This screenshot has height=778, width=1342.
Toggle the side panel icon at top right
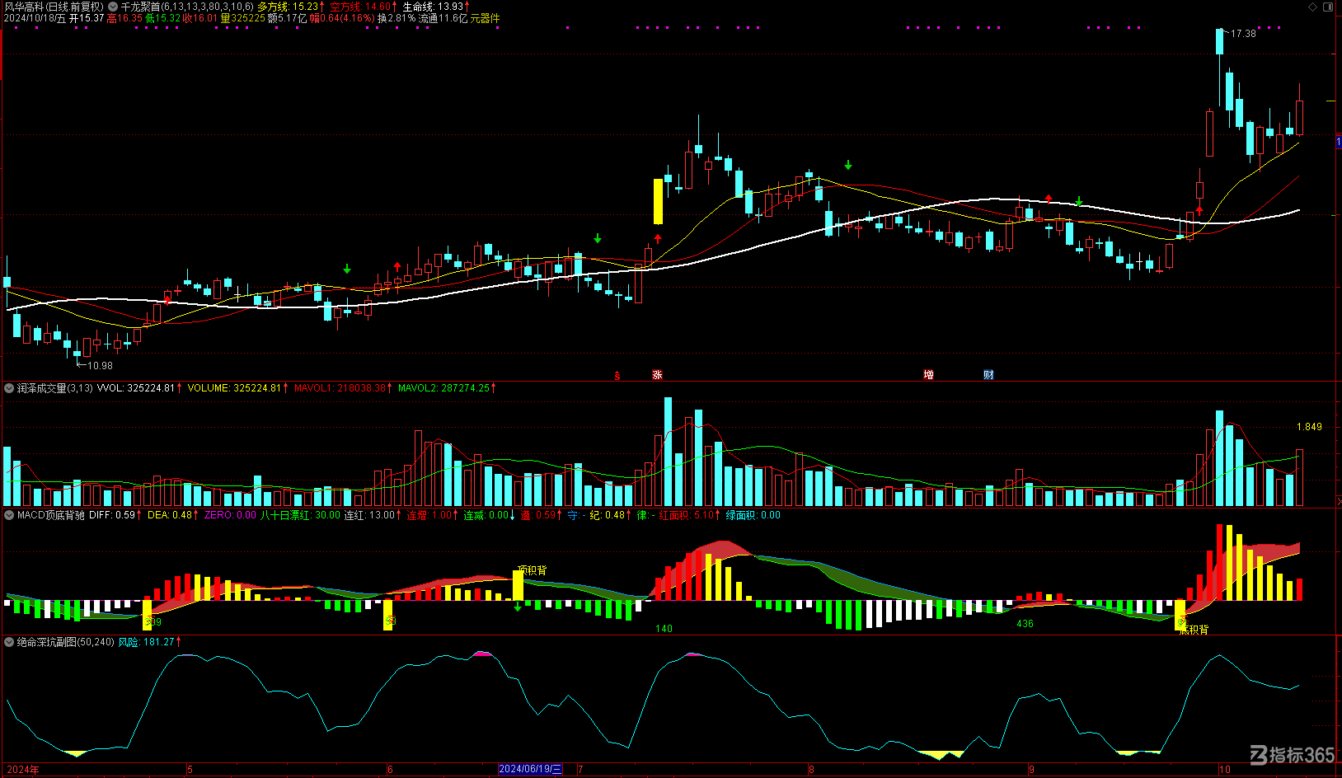click(x=1327, y=7)
